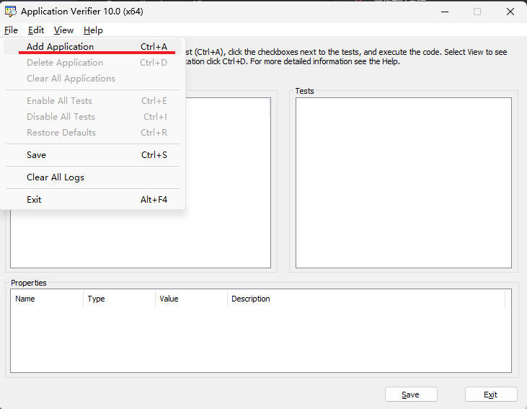Image resolution: width=527 pixels, height=409 pixels.
Task: Click the Value column header
Action: (191, 299)
